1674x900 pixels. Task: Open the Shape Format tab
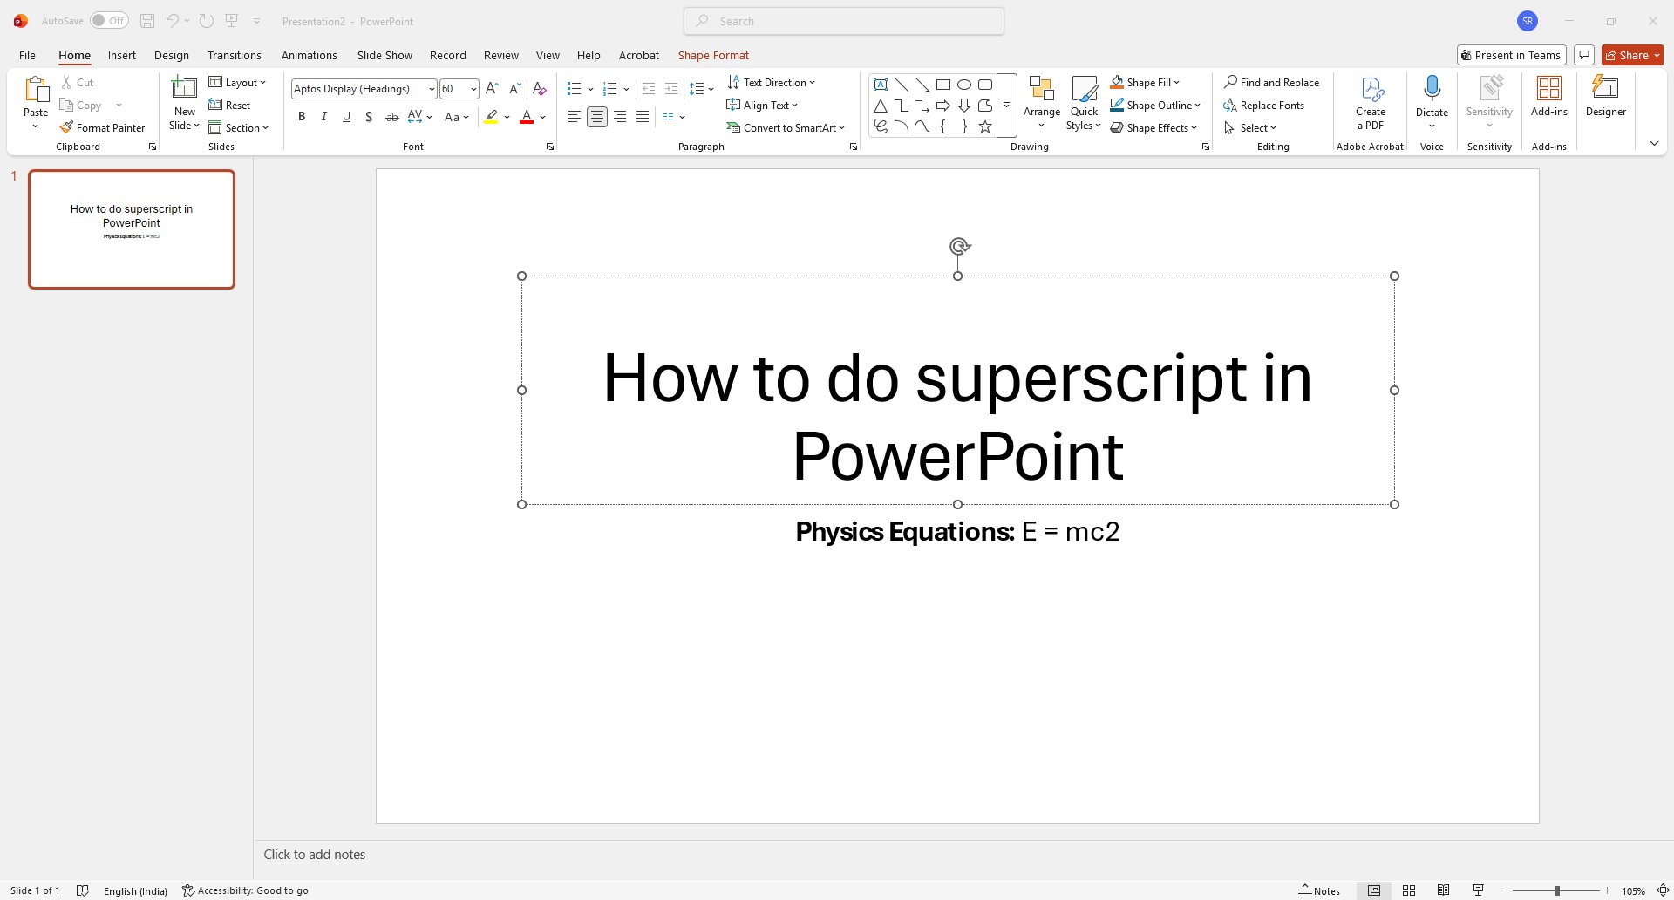[713, 55]
